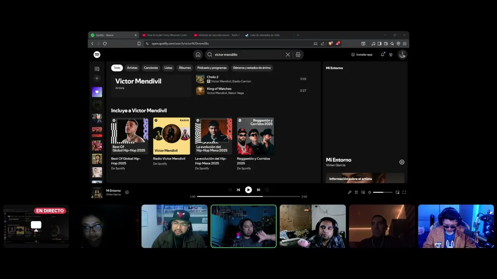The width and height of the screenshot is (497, 279).
Task: Seek on the song progress bar
Action: 248,196
